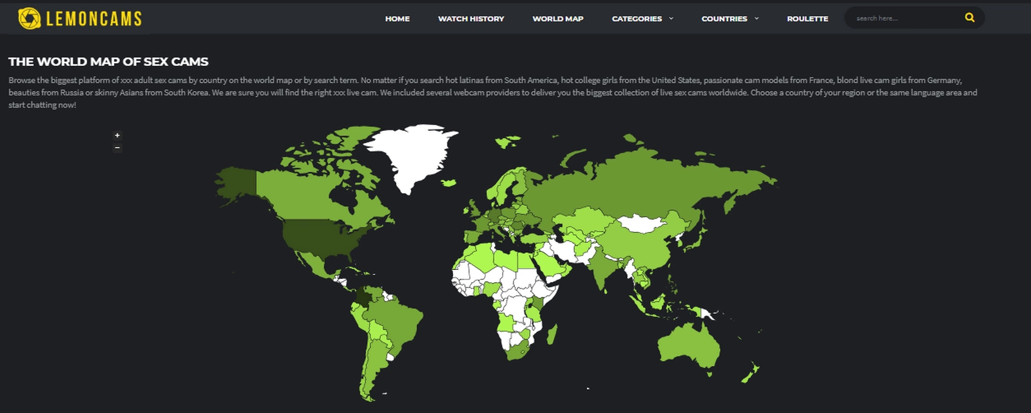Go to the Home page
Screen dimensions: 1031x413
397,19
